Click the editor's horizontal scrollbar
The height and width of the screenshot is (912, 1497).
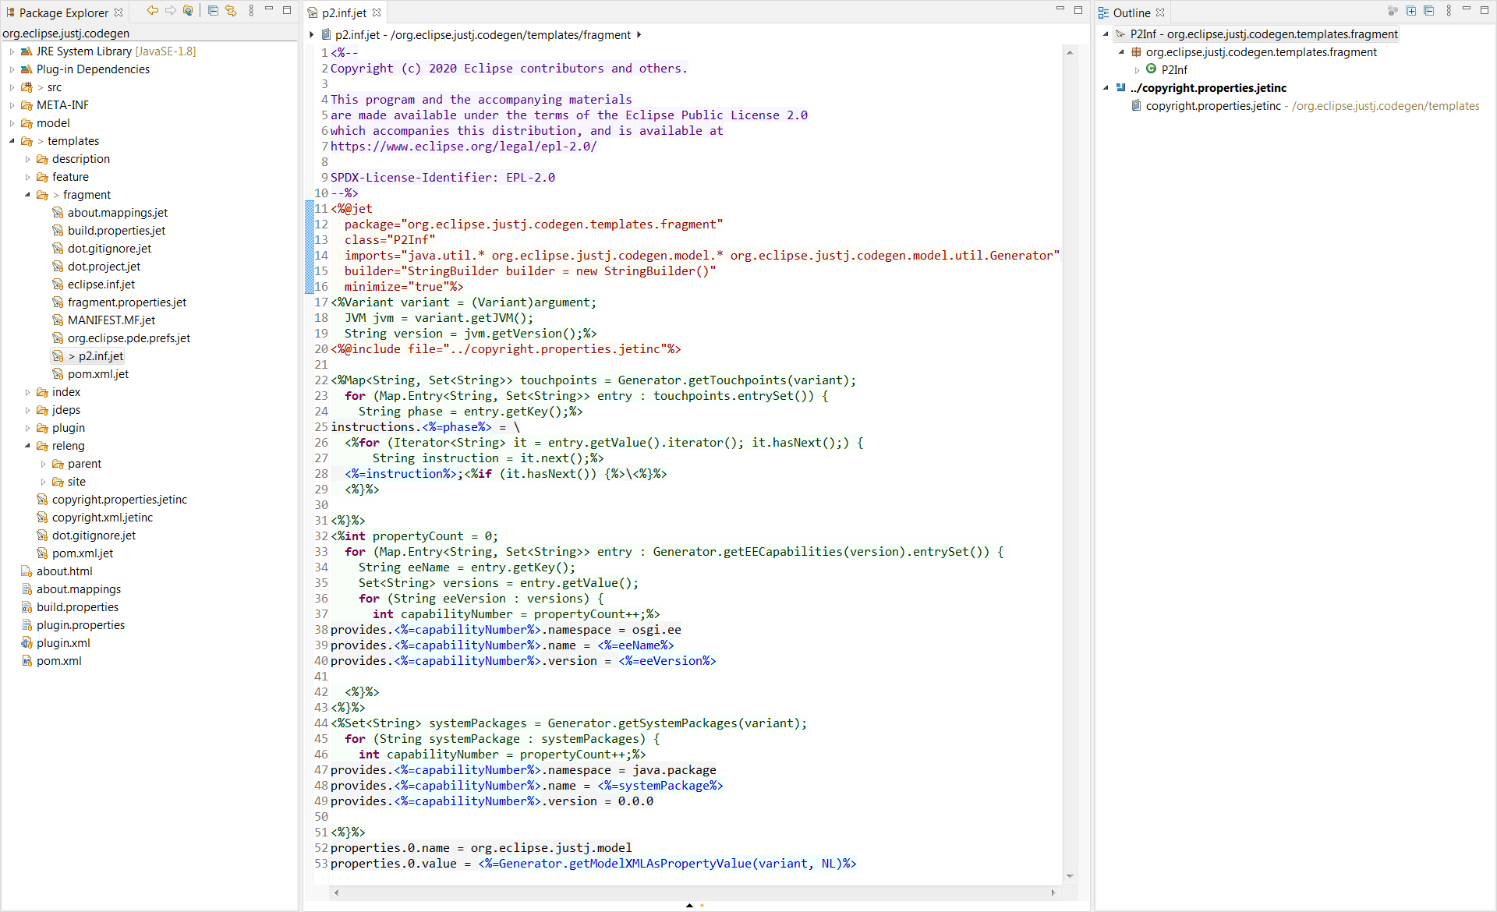click(694, 893)
